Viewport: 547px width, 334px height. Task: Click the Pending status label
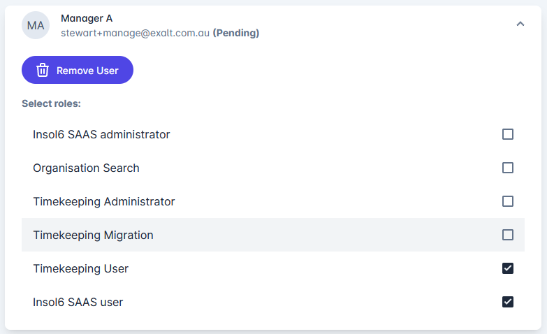pyautogui.click(x=236, y=33)
